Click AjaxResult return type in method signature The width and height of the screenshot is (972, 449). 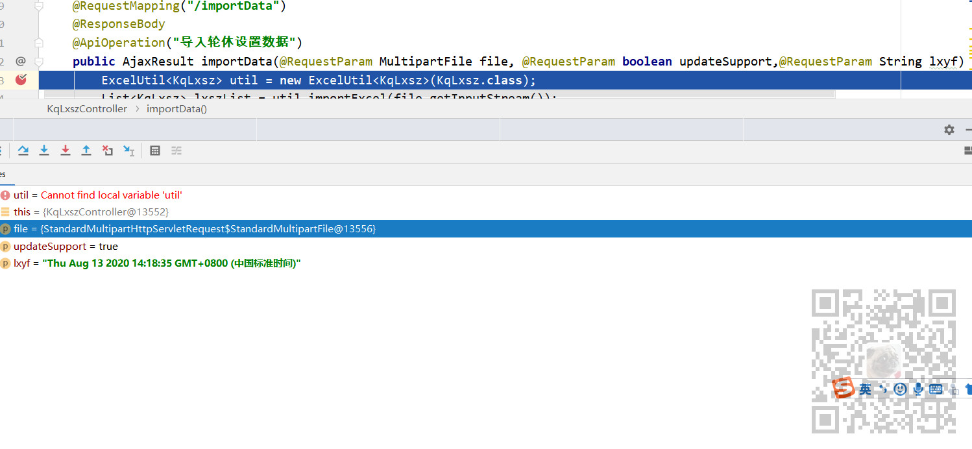[158, 61]
